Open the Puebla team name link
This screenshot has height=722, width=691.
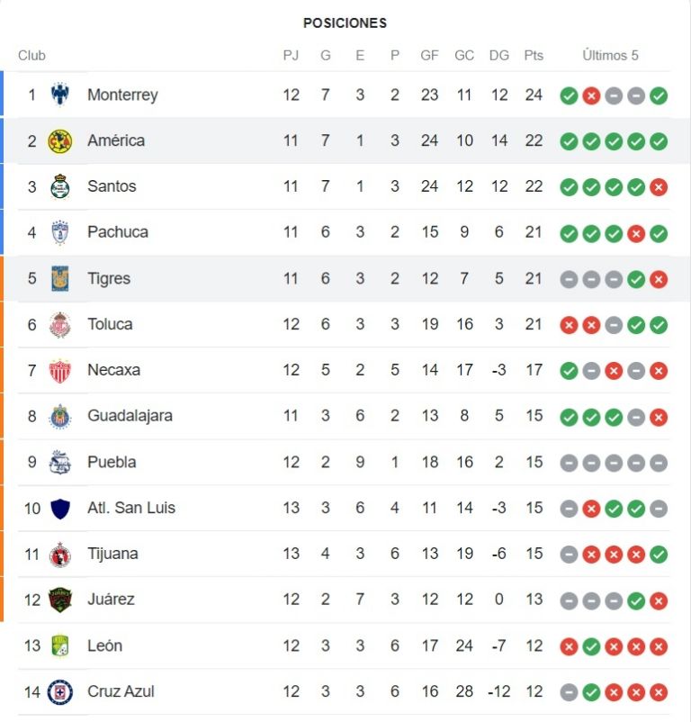pyautogui.click(x=112, y=462)
